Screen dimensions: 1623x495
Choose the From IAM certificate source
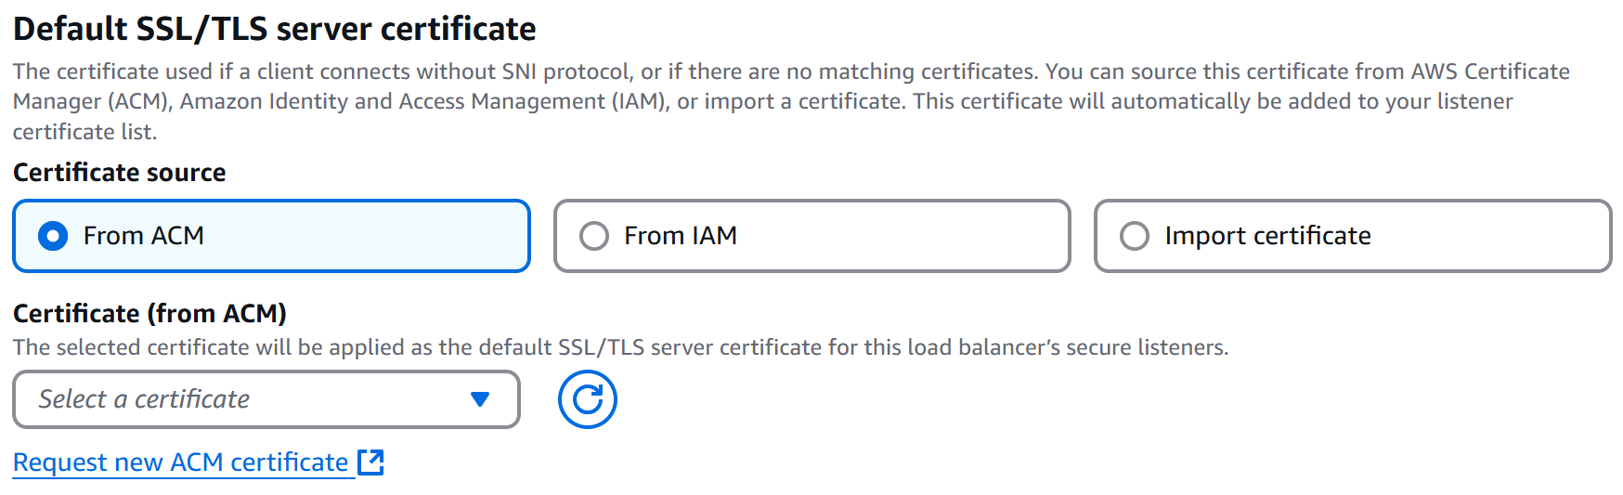[x=811, y=236]
